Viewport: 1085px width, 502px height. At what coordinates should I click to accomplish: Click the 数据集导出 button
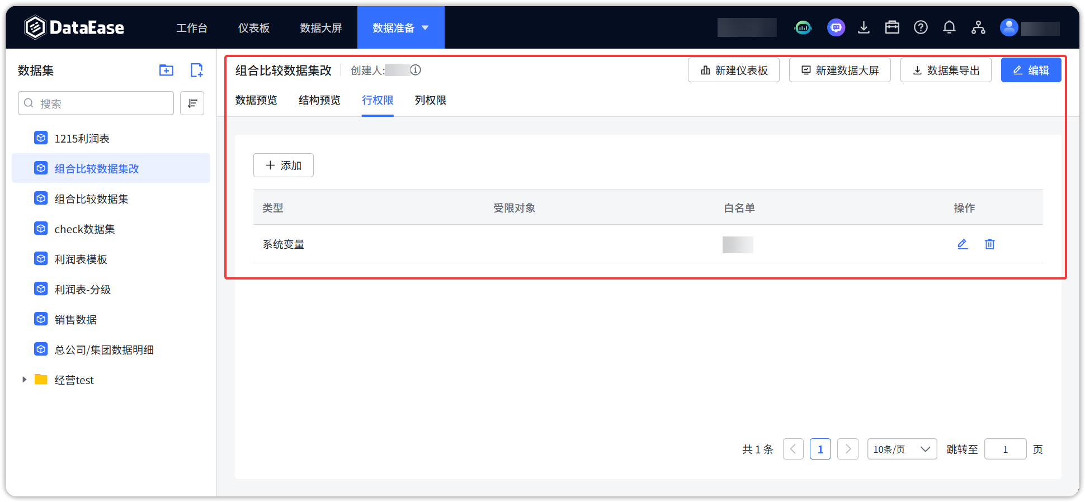click(946, 70)
